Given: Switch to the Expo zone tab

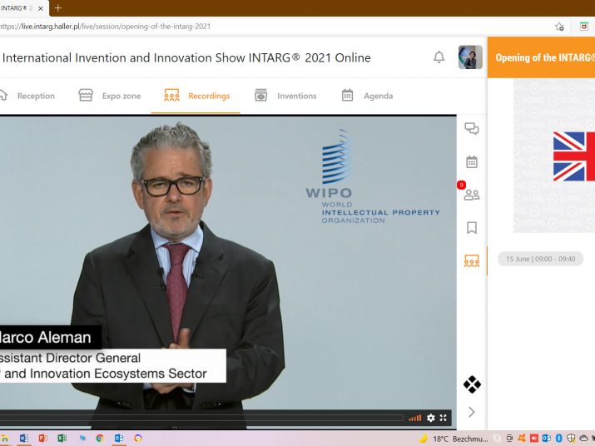Looking at the screenshot, I should click(110, 96).
